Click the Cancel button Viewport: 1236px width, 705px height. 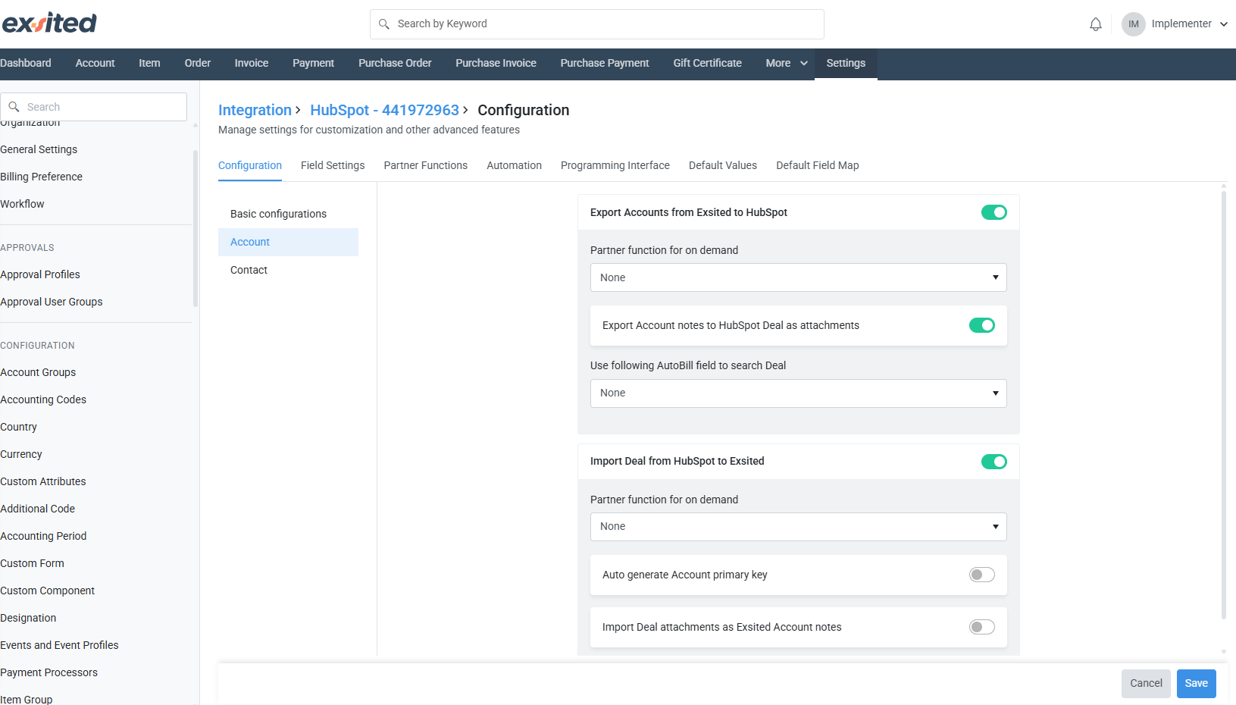click(1146, 683)
